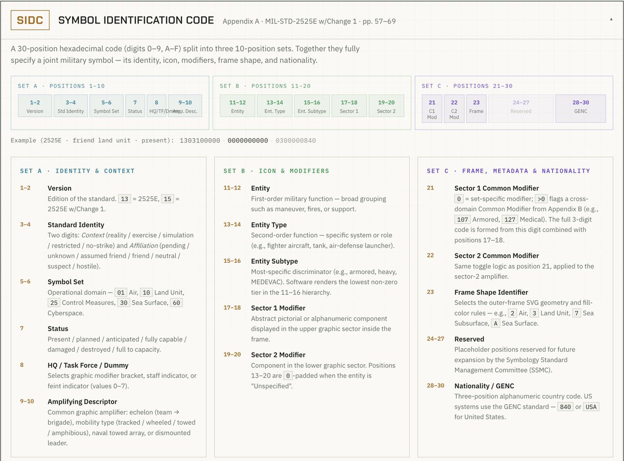Click the Standard Identity field title
The image size is (624, 461).
(76, 225)
